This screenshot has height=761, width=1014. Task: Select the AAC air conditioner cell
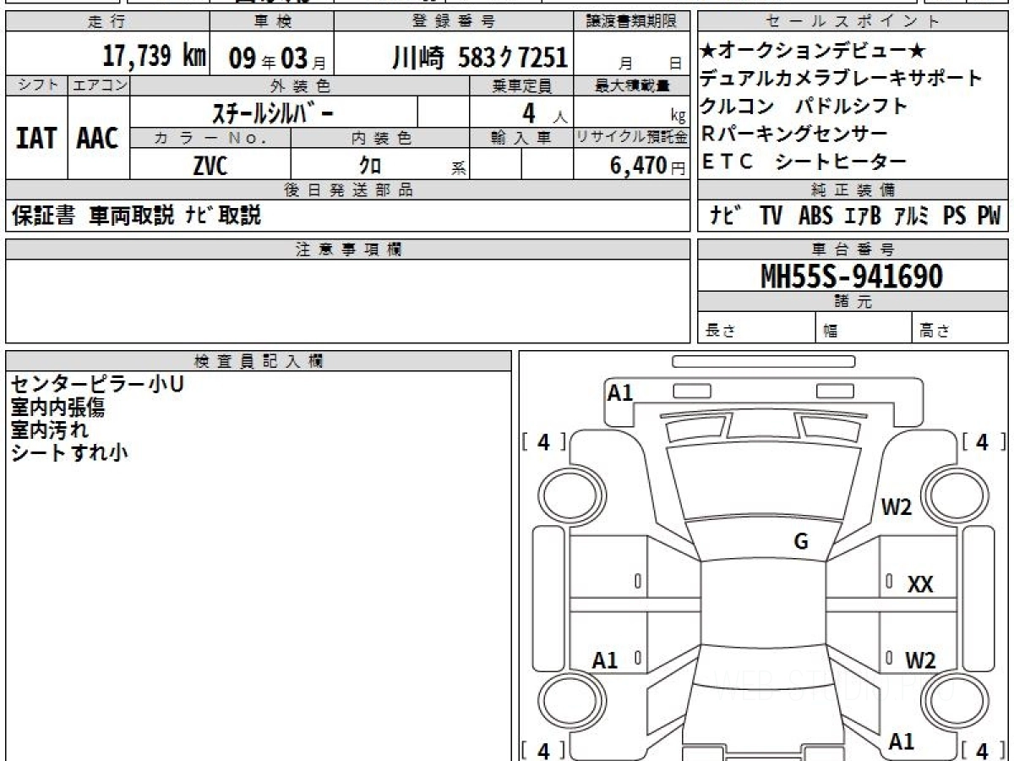(98, 138)
